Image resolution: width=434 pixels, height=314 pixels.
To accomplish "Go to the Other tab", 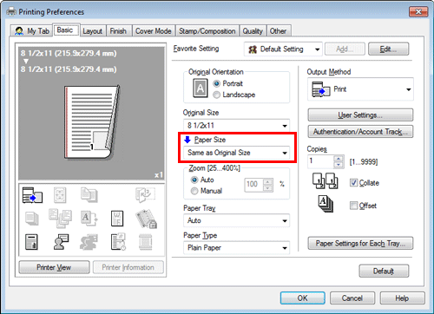I will (279, 31).
